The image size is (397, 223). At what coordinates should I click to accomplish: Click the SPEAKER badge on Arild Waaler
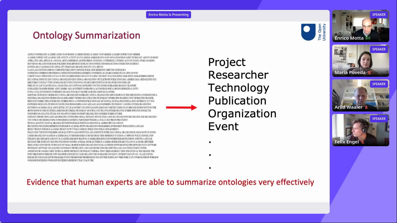tap(379, 84)
